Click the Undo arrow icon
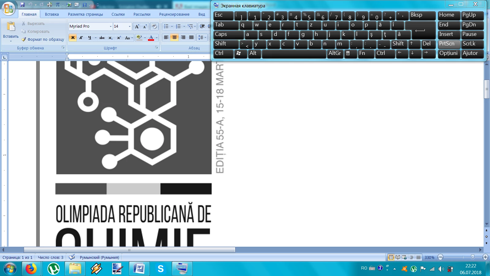Screen dimensions: 490x276 click(30, 5)
